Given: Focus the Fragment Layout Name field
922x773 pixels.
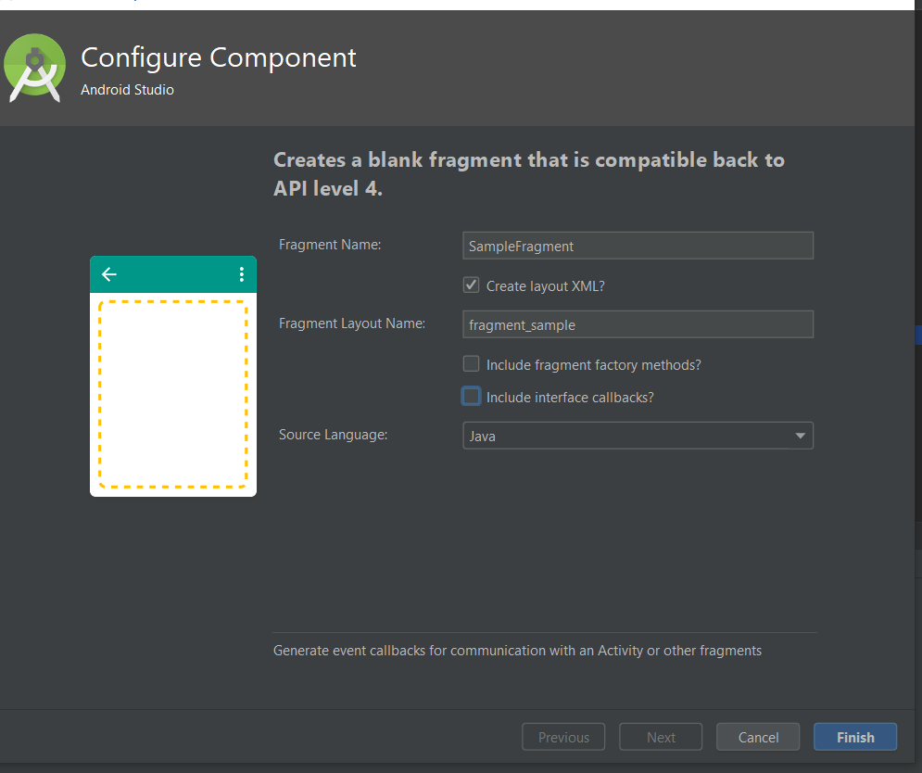Looking at the screenshot, I should pos(638,324).
